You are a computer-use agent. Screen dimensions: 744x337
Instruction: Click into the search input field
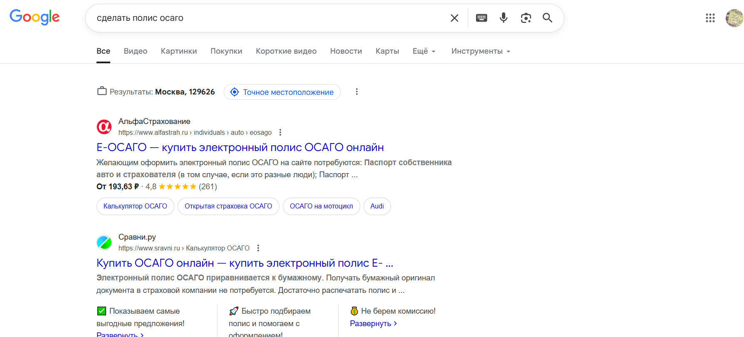[x=266, y=18]
